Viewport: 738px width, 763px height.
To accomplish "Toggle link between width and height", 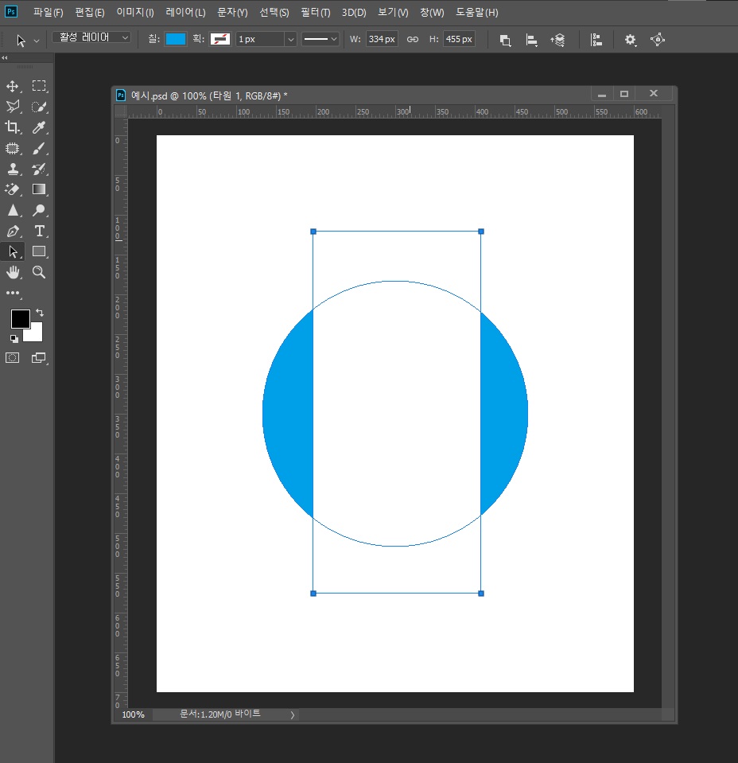I will pos(413,40).
